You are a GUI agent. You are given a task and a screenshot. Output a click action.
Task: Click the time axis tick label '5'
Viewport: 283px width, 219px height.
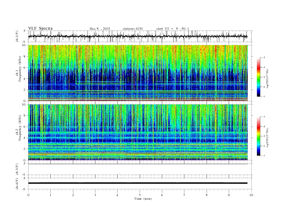(140, 195)
